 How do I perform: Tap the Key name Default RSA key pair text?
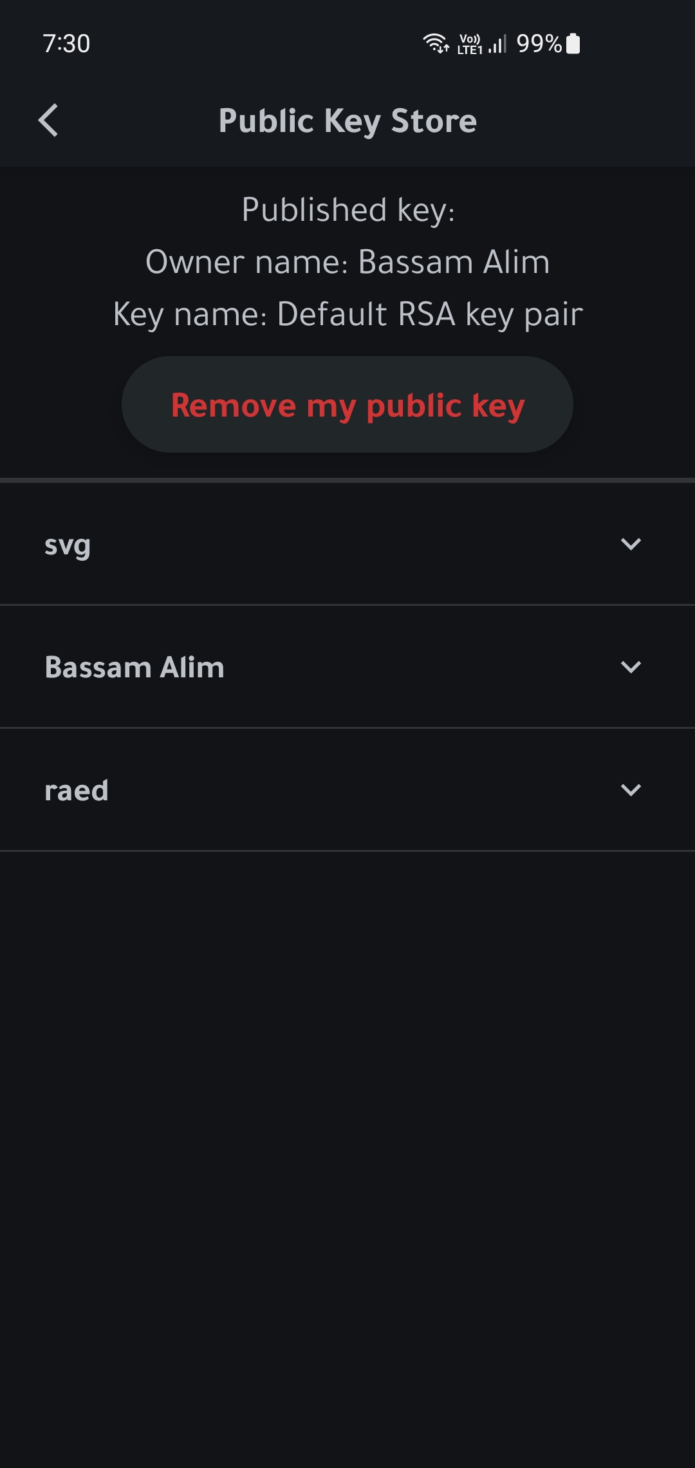[x=347, y=314]
